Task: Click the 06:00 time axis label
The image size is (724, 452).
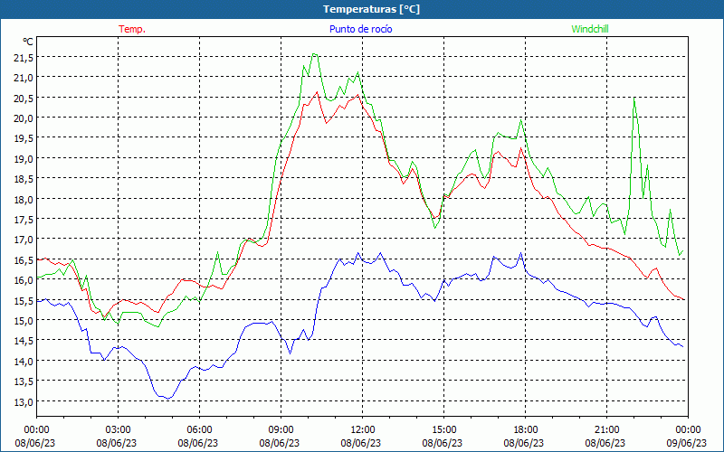Action: (199, 430)
